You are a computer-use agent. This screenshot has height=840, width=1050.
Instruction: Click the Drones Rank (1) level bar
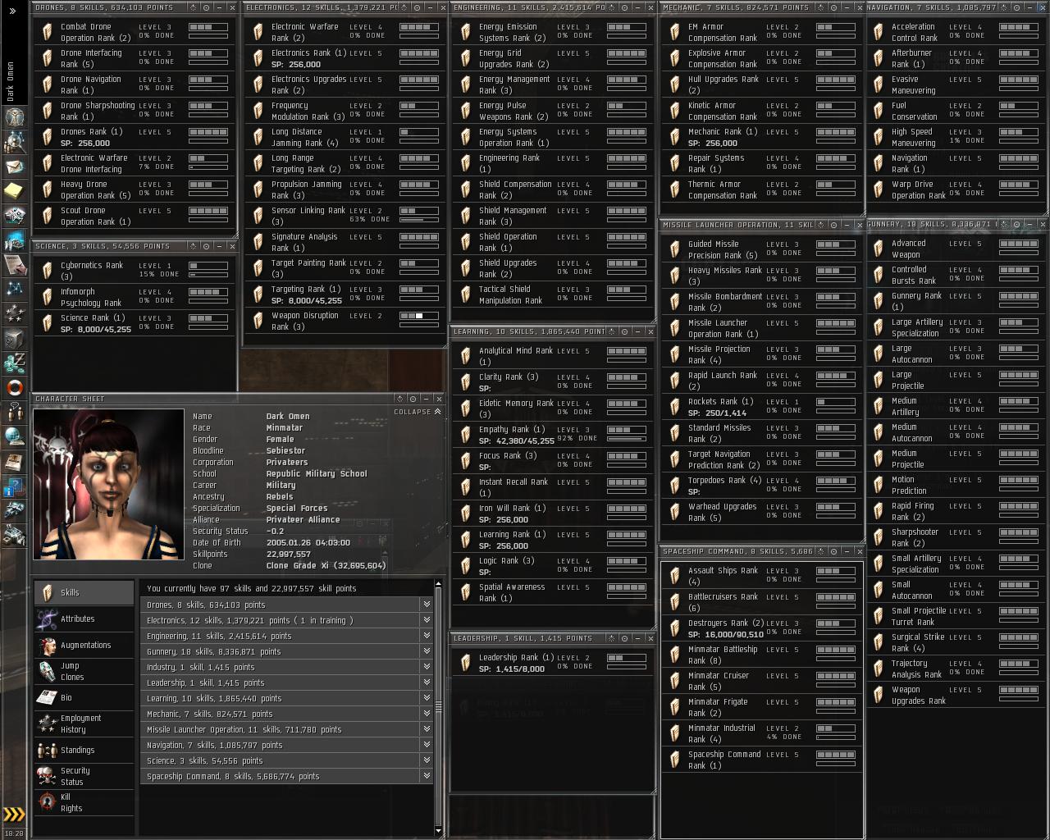(208, 132)
